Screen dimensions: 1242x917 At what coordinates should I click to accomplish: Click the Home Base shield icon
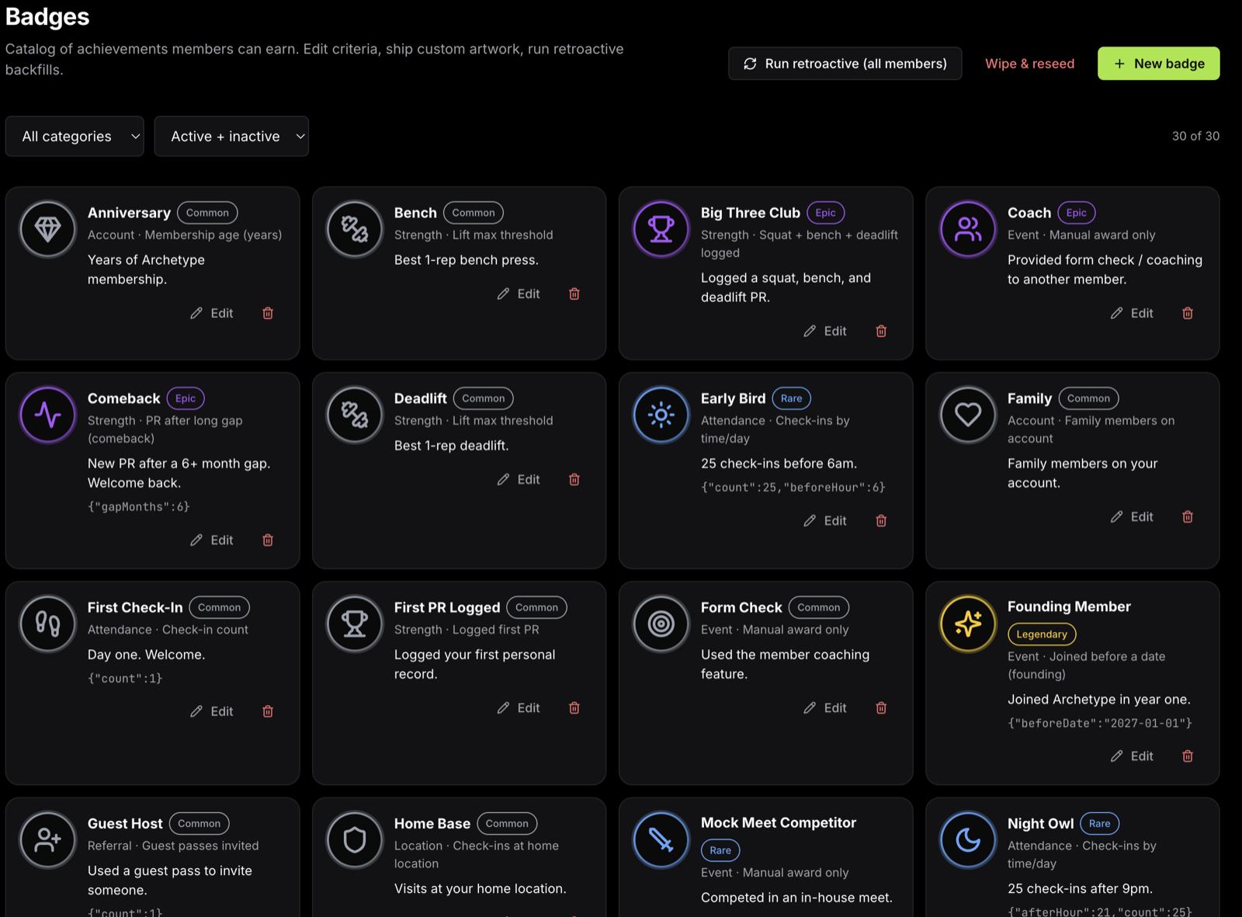pos(355,839)
